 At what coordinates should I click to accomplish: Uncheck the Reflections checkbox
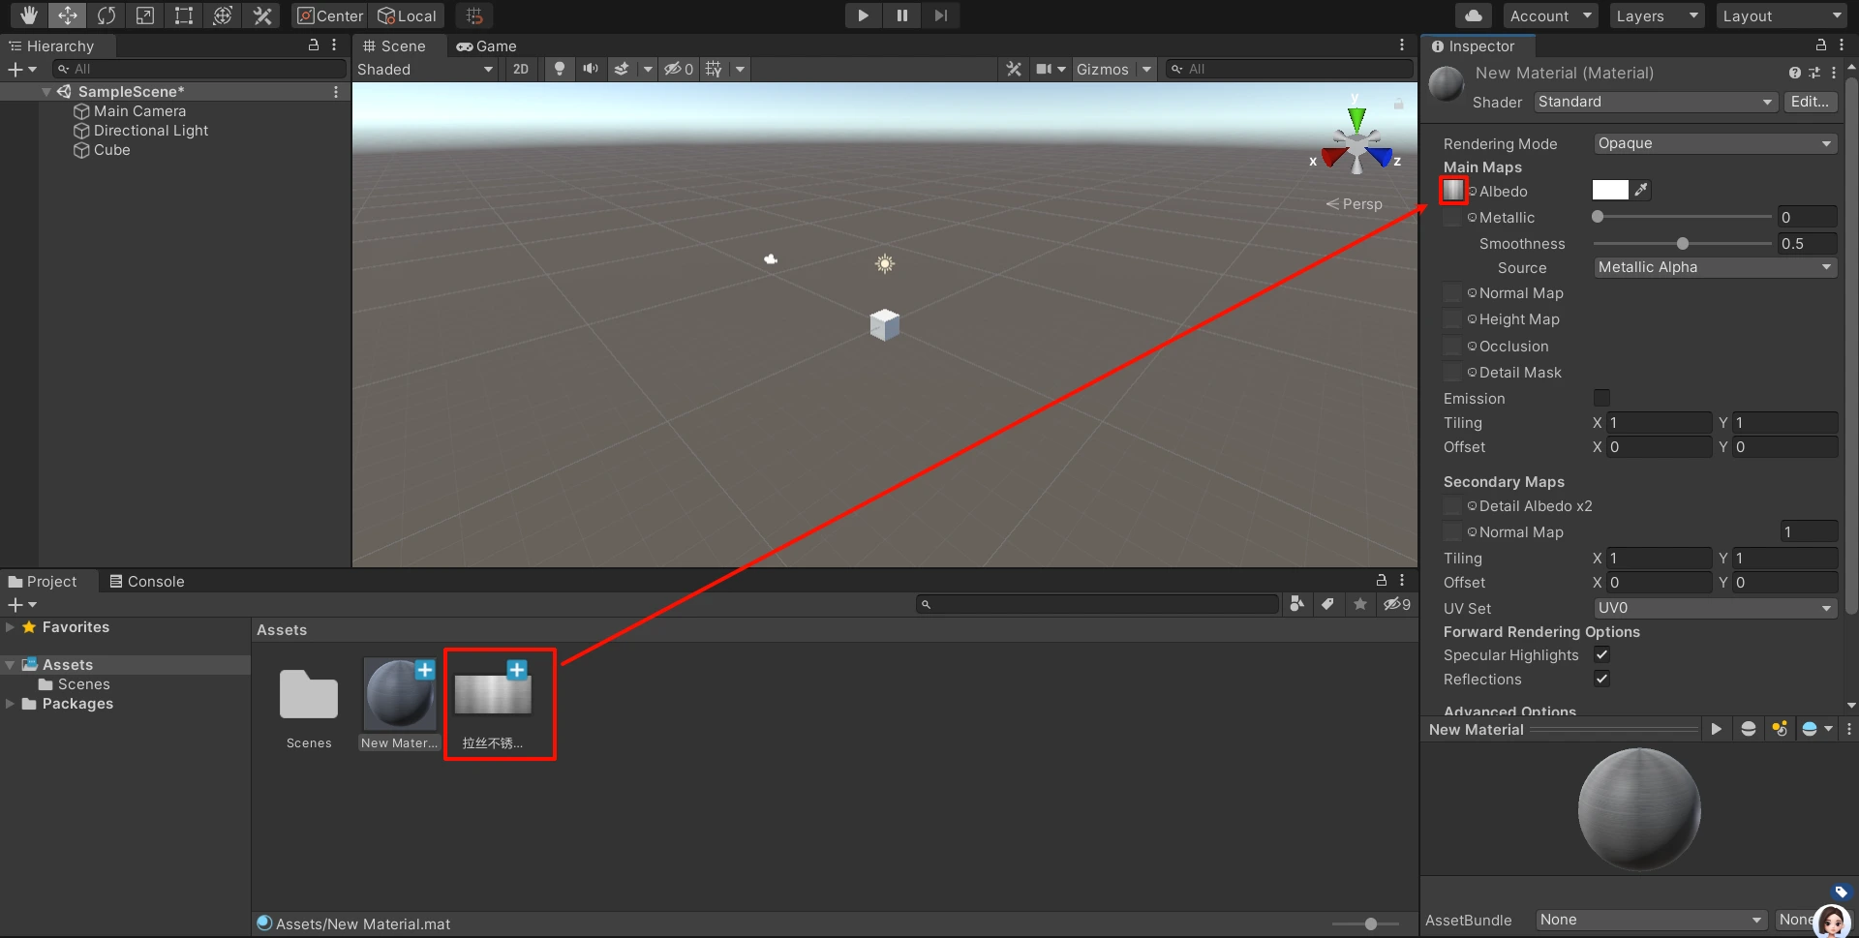click(1601, 680)
